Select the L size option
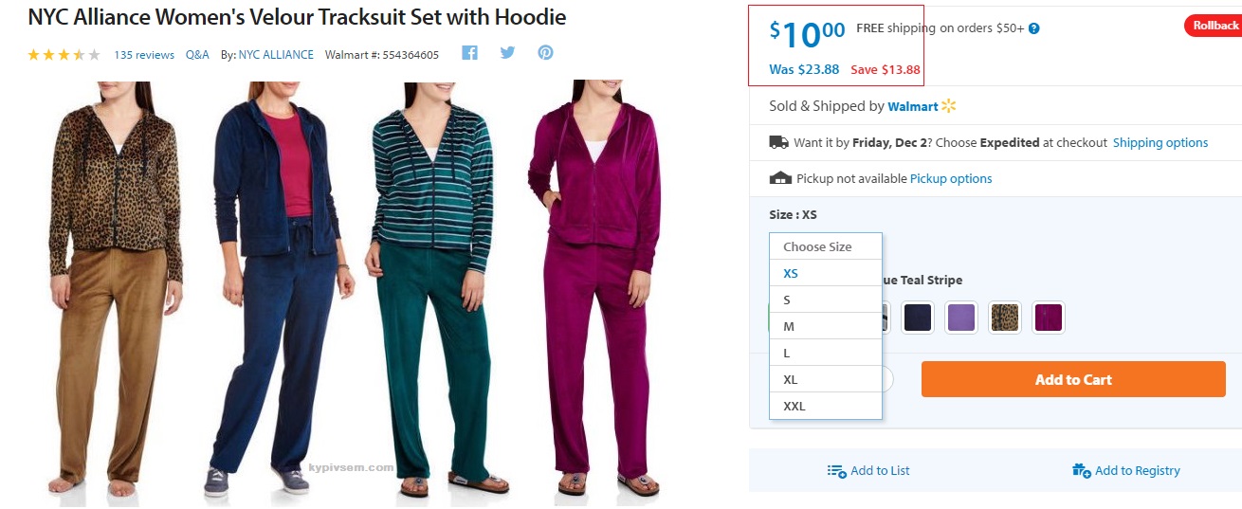 [787, 353]
